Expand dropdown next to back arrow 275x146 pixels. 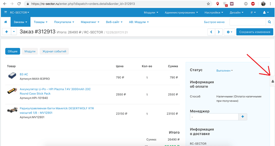14,32
